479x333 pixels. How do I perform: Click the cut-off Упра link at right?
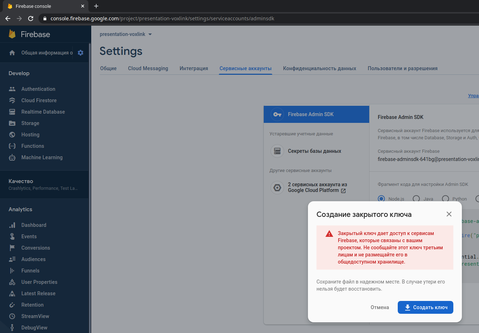473,96
